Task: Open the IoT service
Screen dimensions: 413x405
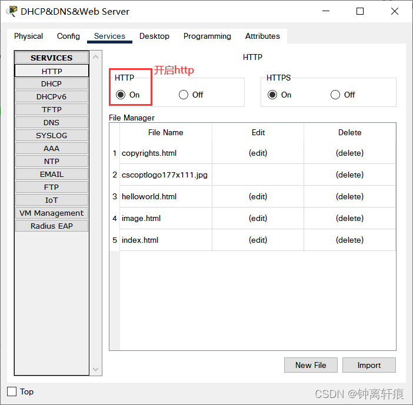Action: coord(52,200)
